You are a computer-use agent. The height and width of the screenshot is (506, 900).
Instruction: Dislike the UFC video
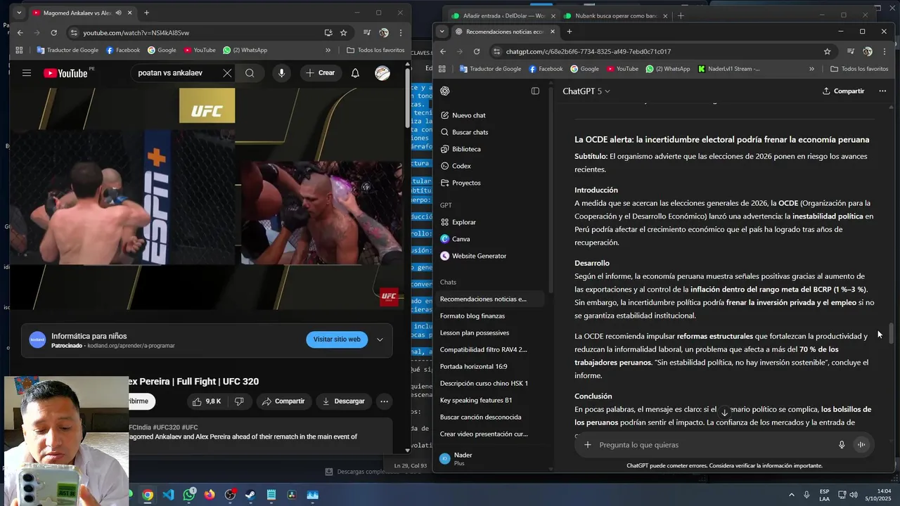coord(239,401)
